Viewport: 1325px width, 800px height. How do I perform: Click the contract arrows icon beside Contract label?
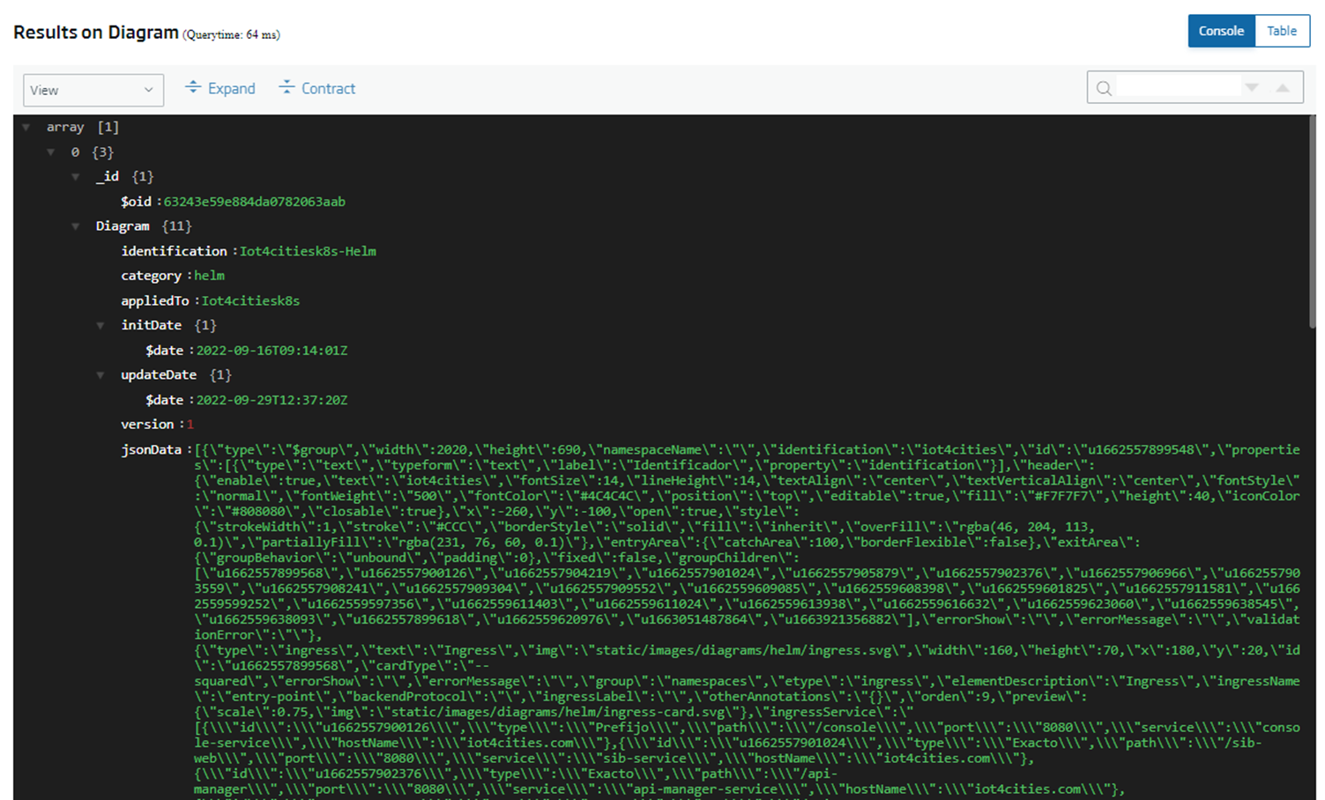(x=287, y=88)
